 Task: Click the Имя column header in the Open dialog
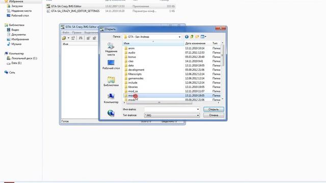[x=153, y=43]
